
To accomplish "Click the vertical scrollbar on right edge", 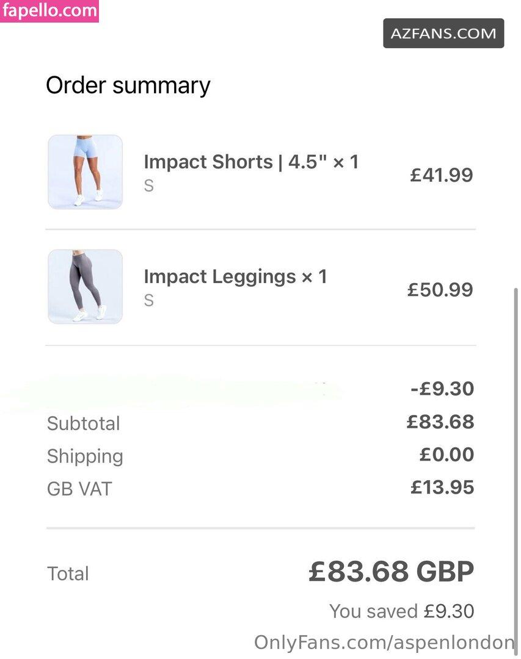I will pyautogui.click(x=516, y=464).
